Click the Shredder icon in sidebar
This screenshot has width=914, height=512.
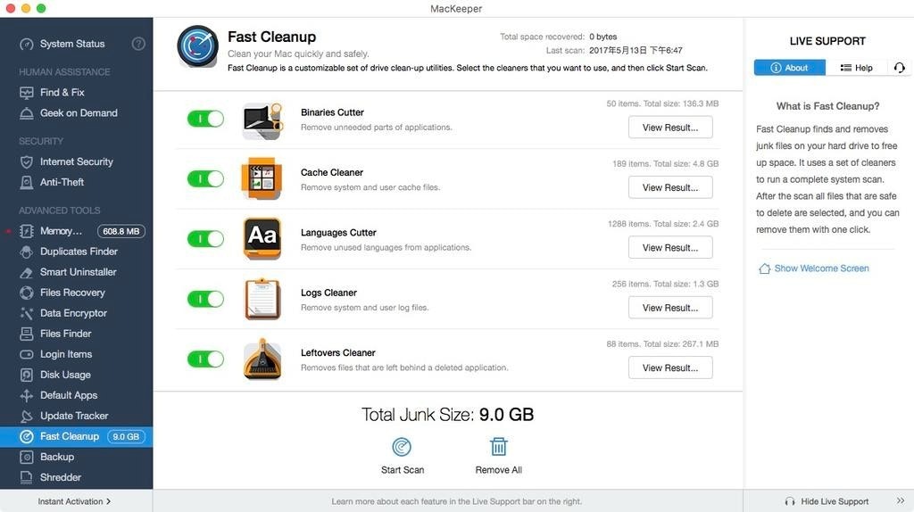(x=26, y=477)
